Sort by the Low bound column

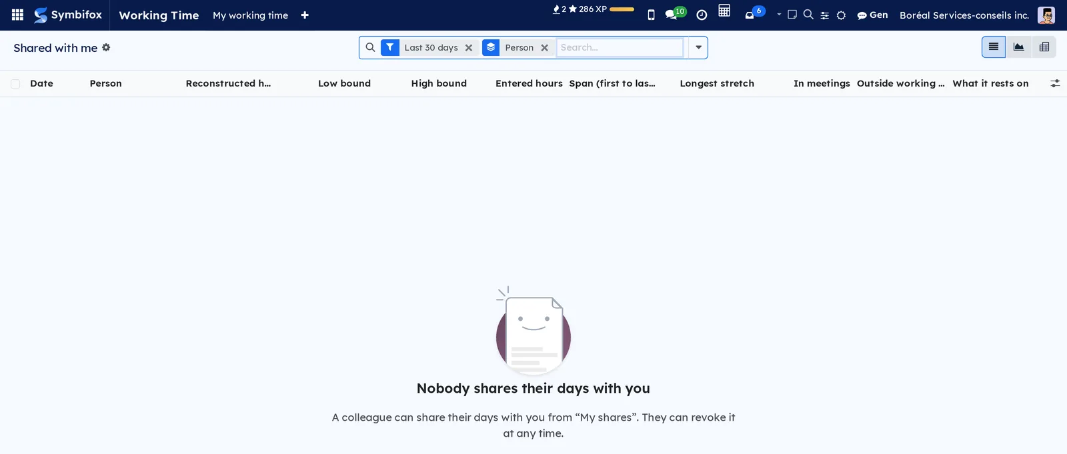point(344,83)
